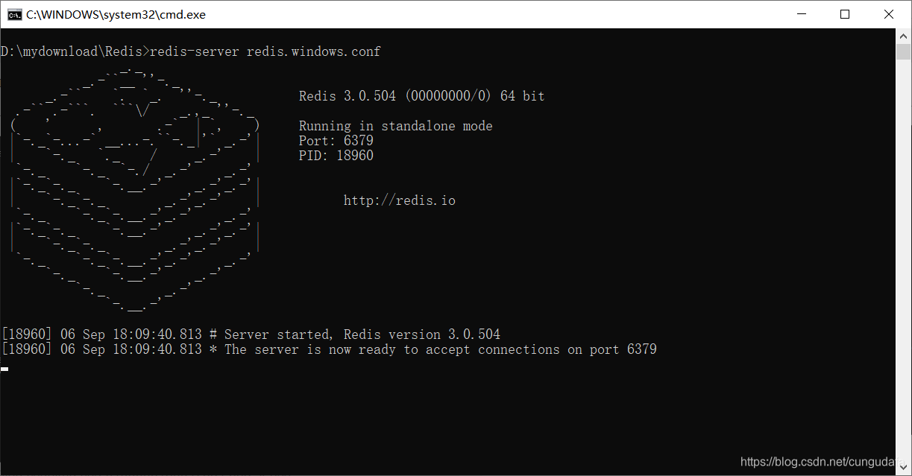This screenshot has height=476, width=912.
Task: Click the Redis 3.0.504 version line
Action: (x=421, y=95)
